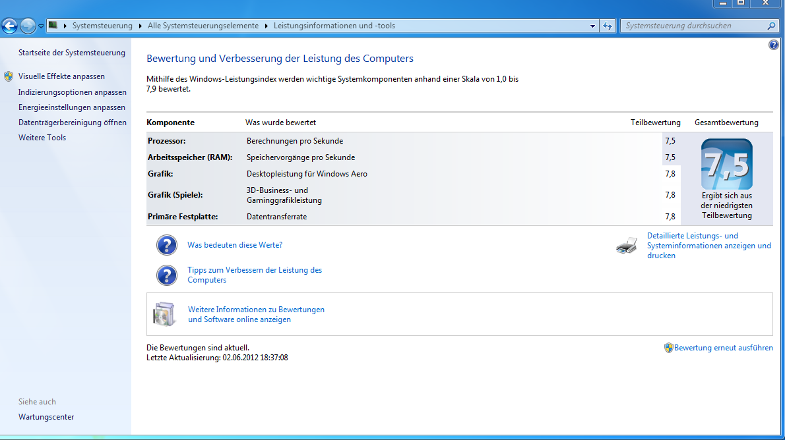Click the Komponente column header
The height and width of the screenshot is (440, 785).
171,123
